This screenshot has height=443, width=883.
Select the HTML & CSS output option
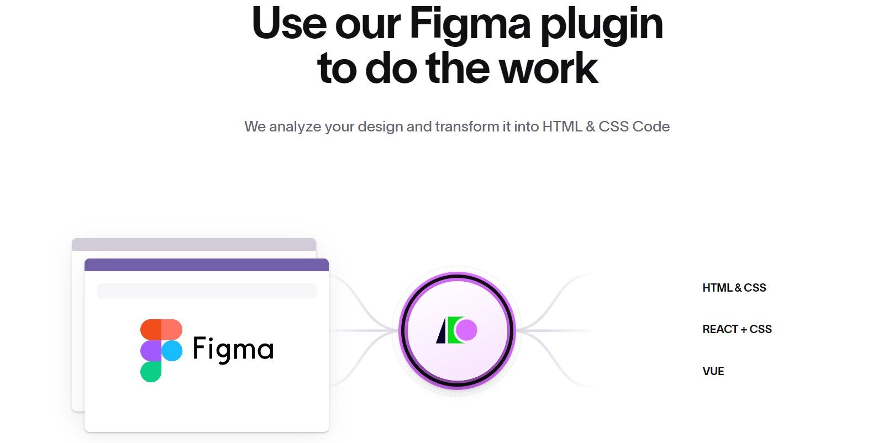(x=734, y=288)
